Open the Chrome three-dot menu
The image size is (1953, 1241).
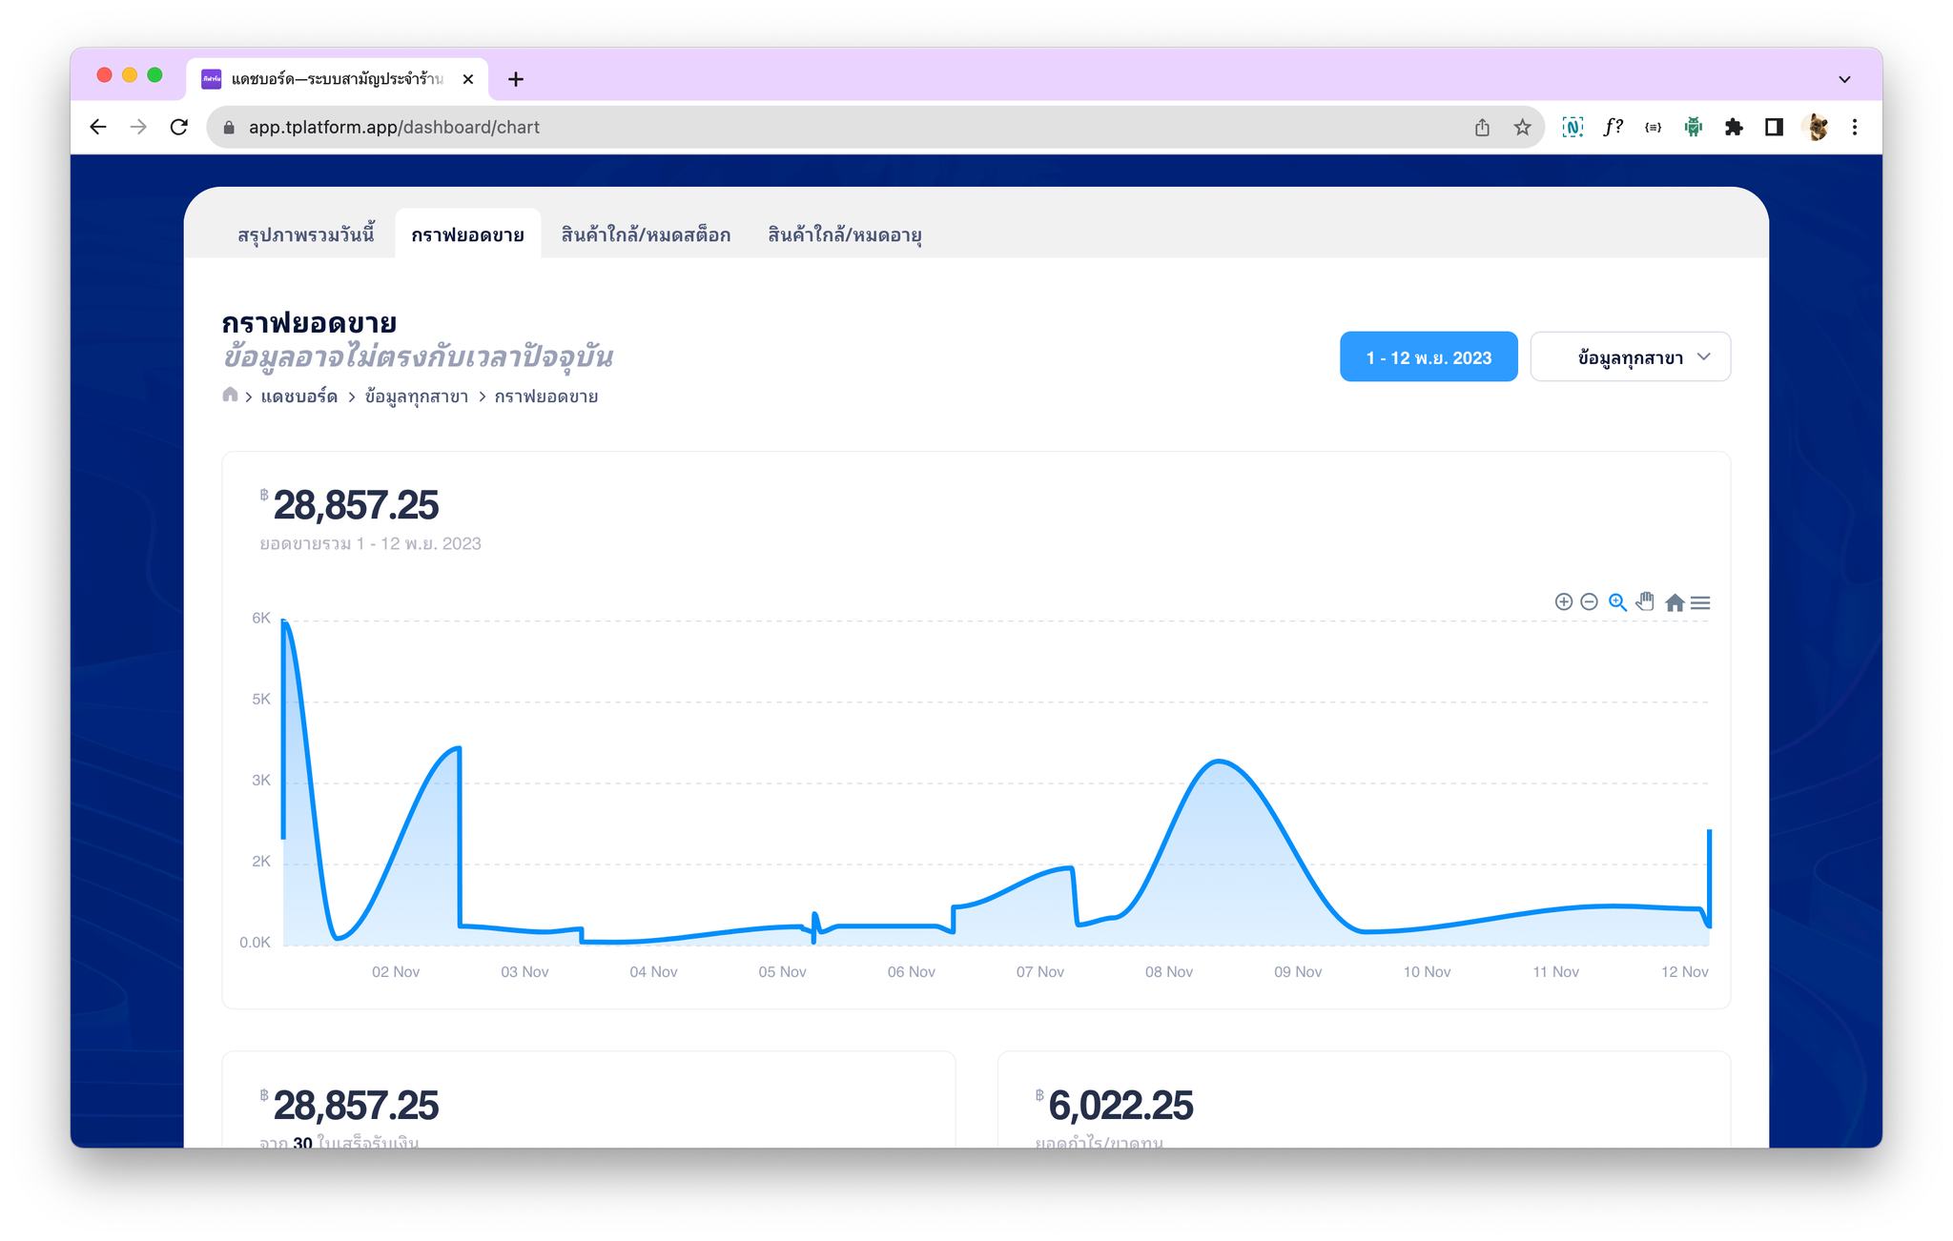click(1855, 127)
